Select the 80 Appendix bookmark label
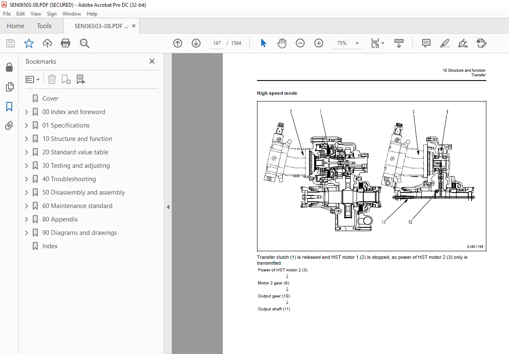This screenshot has width=509, height=354. coord(60,219)
